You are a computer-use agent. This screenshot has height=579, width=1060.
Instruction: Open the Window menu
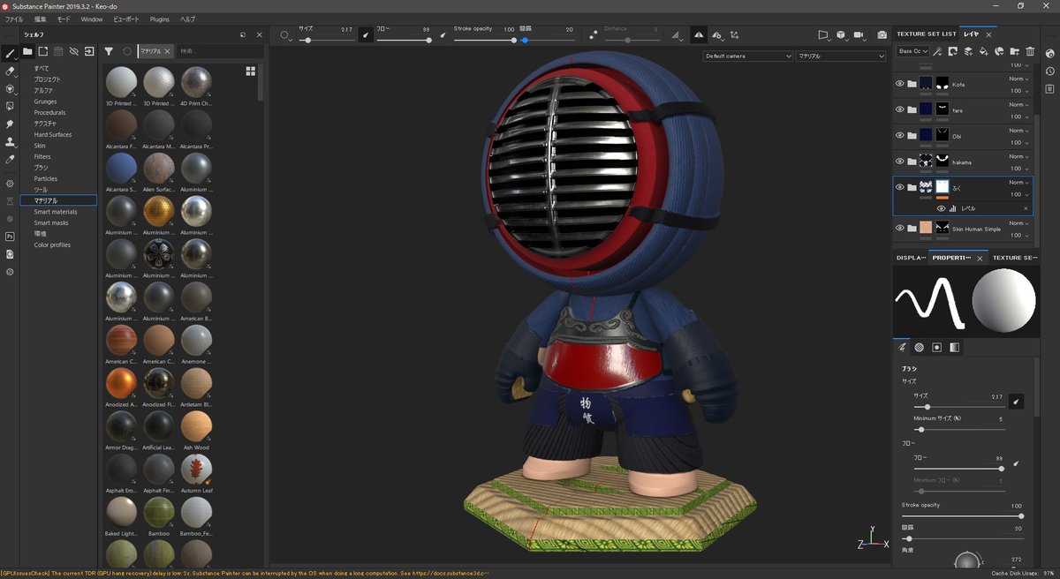click(92, 19)
